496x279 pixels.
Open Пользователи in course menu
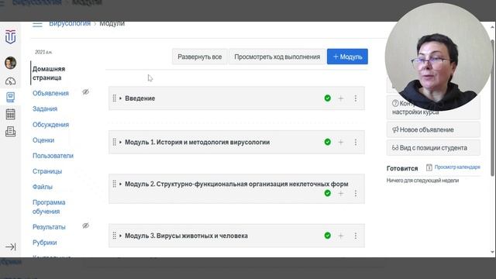coord(53,156)
